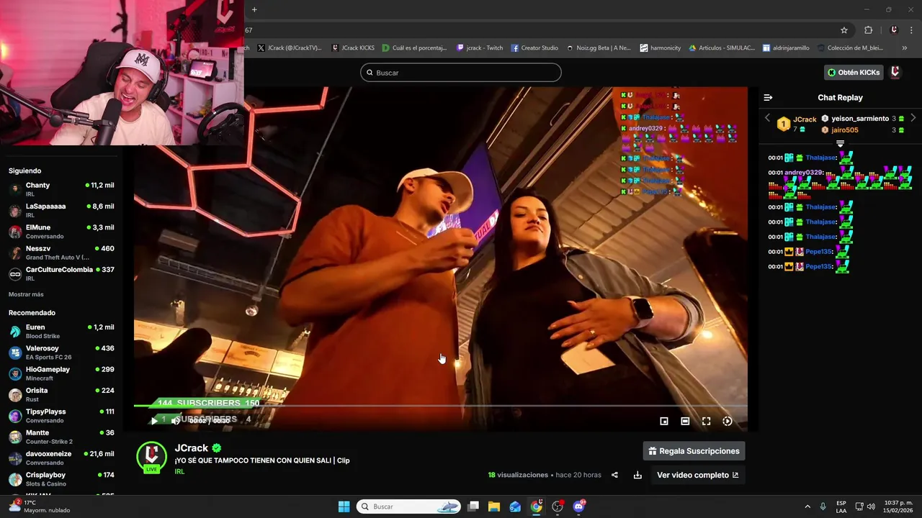Open the browser extensions puzzle icon
Viewport: 922px width, 518px height.
(x=868, y=30)
